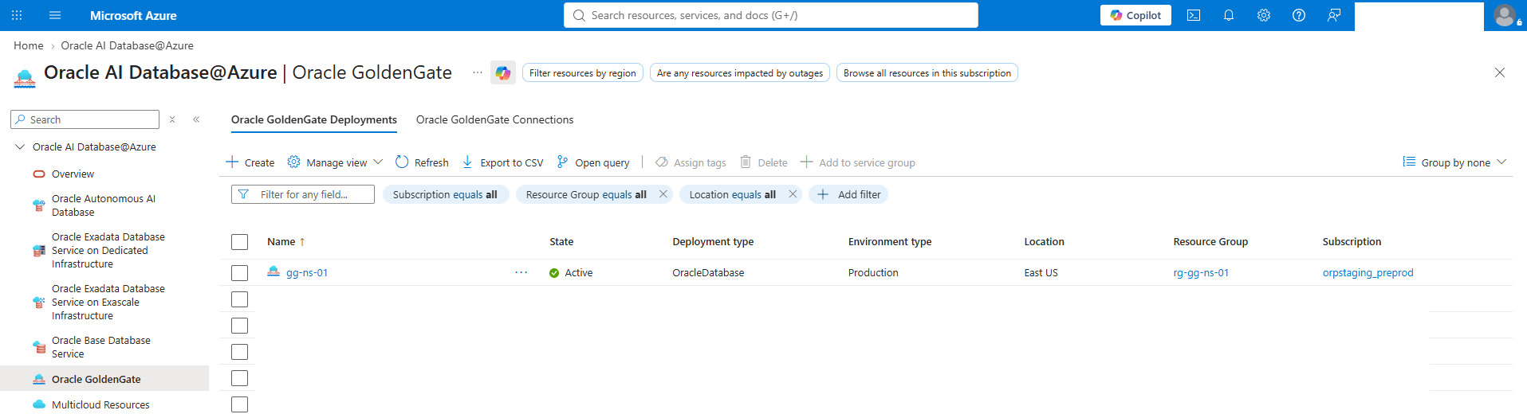Screen dimensions: 1527x414
Task: Open portal settings gear
Action: 1264,15
